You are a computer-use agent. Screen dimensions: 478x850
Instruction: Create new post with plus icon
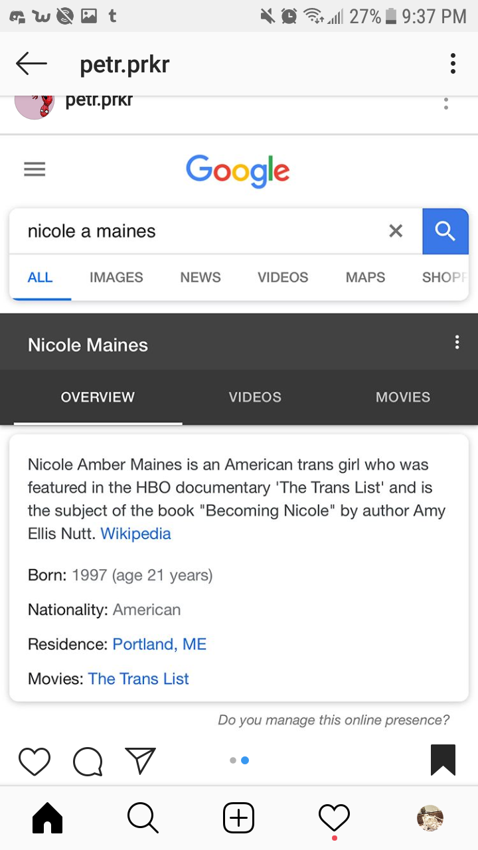click(238, 818)
